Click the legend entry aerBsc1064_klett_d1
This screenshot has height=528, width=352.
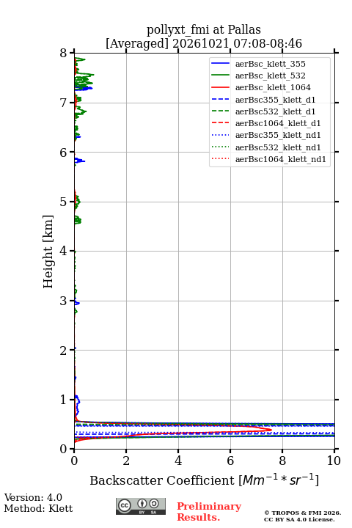point(265,123)
